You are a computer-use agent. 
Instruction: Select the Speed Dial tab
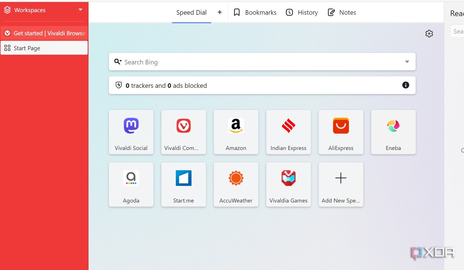(x=191, y=12)
